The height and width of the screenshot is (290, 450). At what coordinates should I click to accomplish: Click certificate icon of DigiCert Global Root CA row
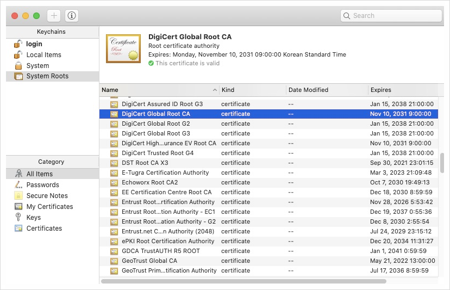114,114
